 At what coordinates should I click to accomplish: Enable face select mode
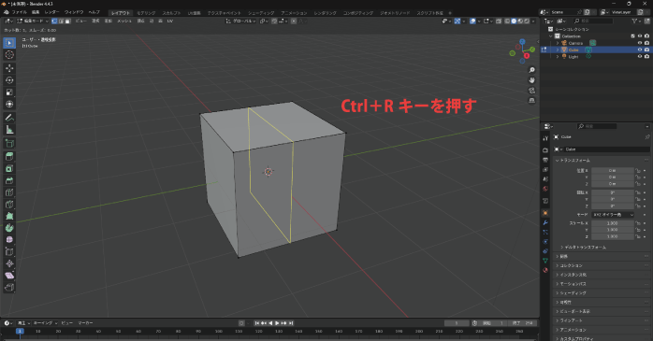point(68,21)
